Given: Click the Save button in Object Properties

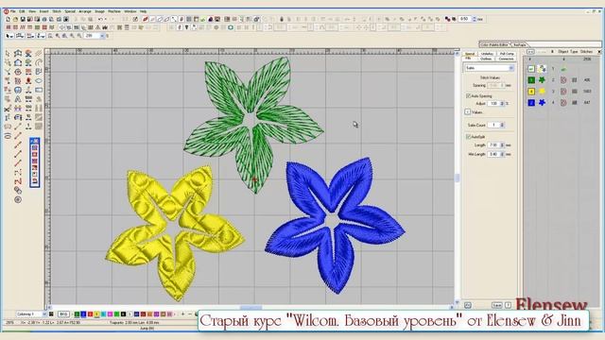Looking at the screenshot, I should [497, 305].
